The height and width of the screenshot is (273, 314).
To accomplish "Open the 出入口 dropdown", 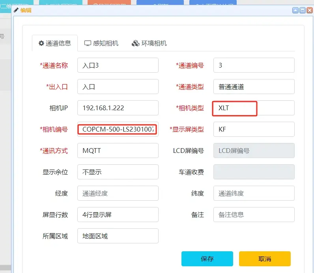I will pos(118,87).
